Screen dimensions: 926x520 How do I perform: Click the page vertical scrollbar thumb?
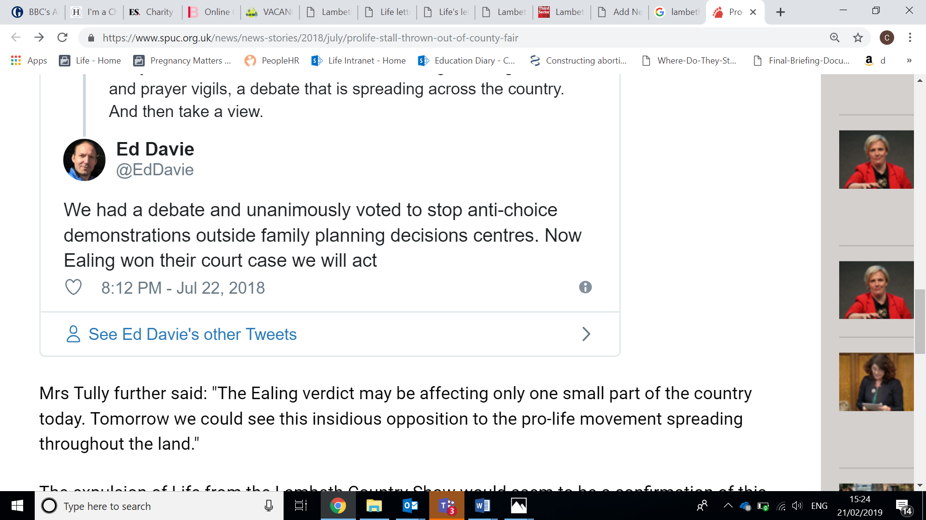click(x=920, y=322)
